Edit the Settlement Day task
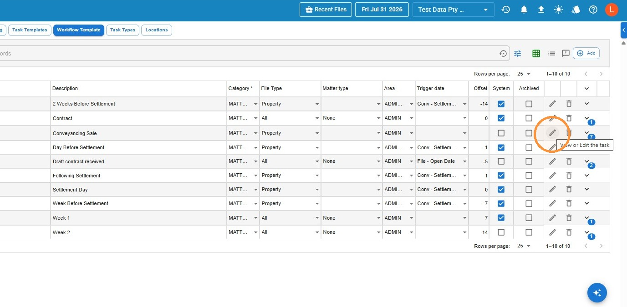 pyautogui.click(x=552, y=189)
